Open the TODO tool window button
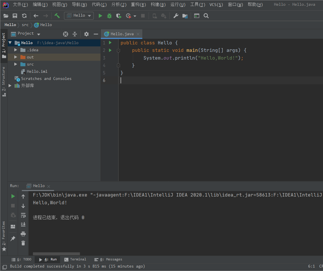Screen dimensions: 323x271 (x=21, y=259)
